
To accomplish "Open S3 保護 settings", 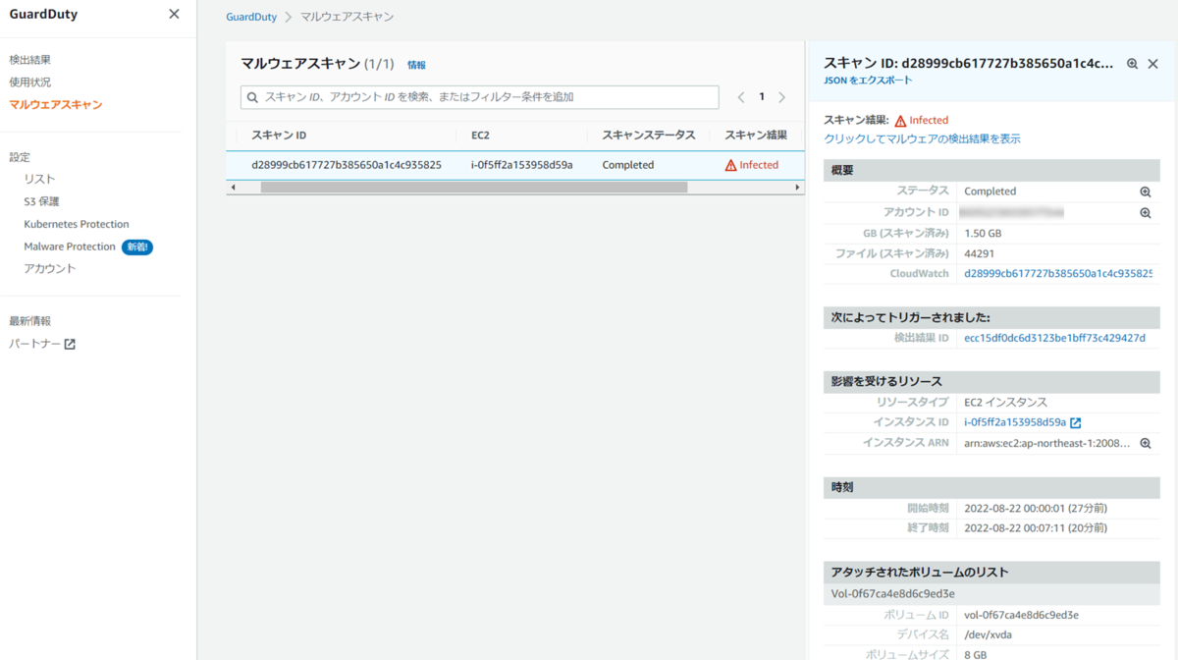I will (x=41, y=201).
